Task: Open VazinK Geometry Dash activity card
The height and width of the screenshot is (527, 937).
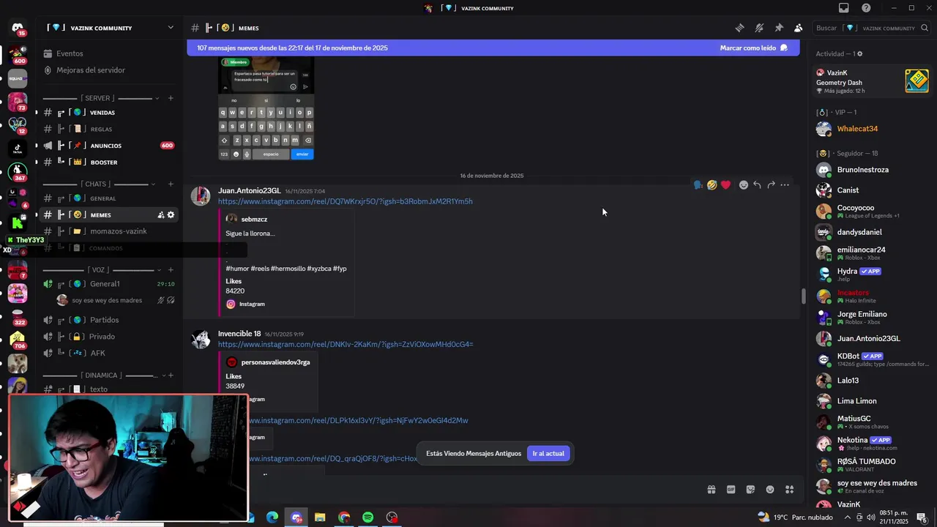Action: [873, 81]
